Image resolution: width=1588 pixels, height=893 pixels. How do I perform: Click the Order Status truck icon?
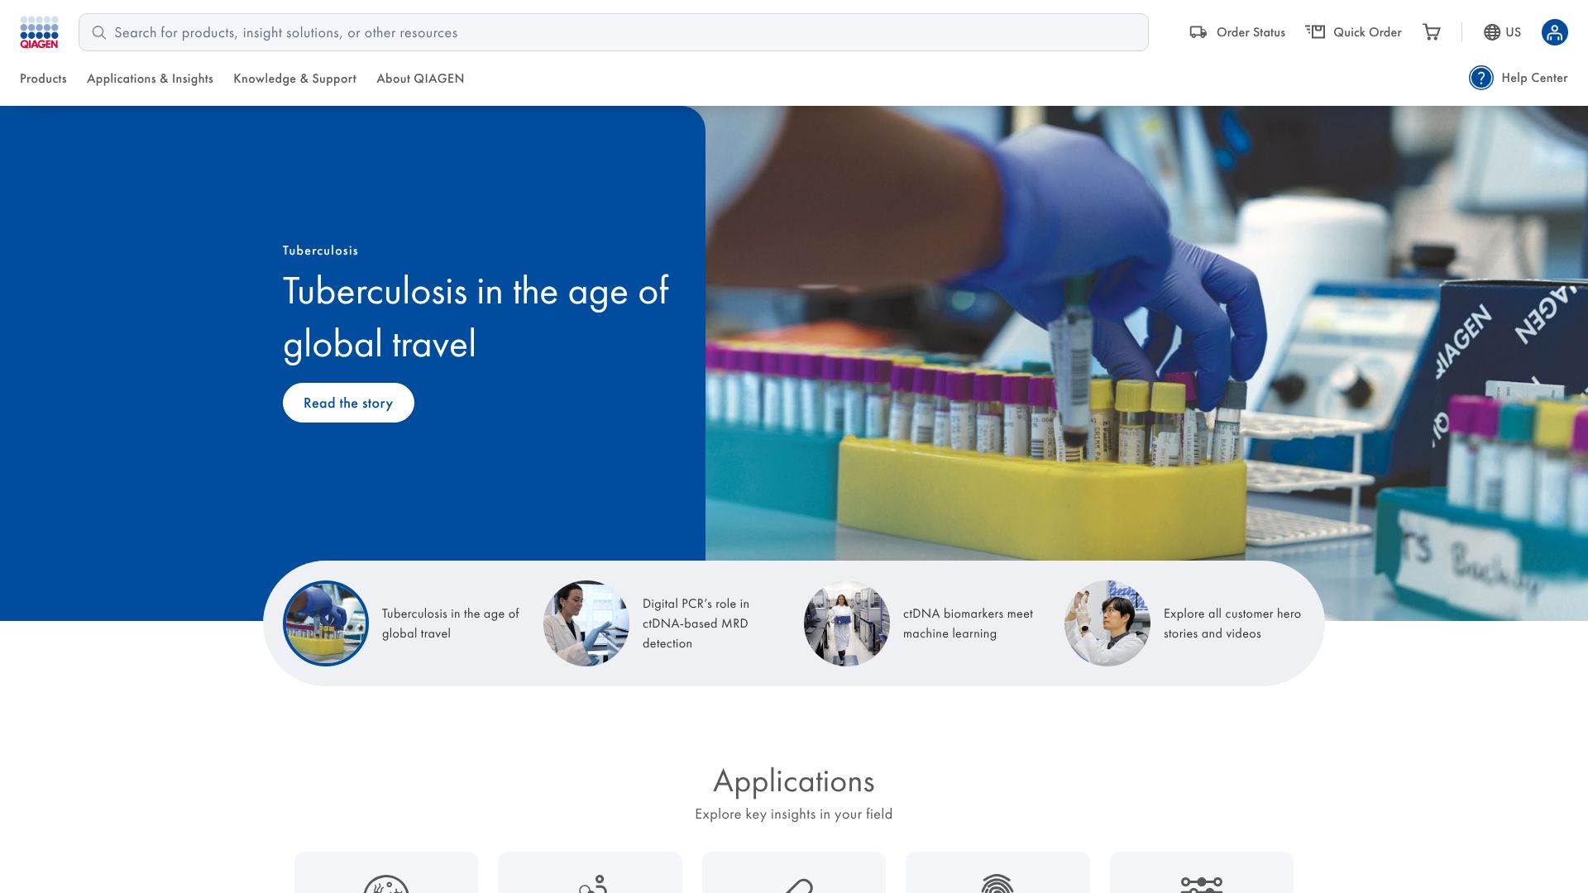(1198, 32)
